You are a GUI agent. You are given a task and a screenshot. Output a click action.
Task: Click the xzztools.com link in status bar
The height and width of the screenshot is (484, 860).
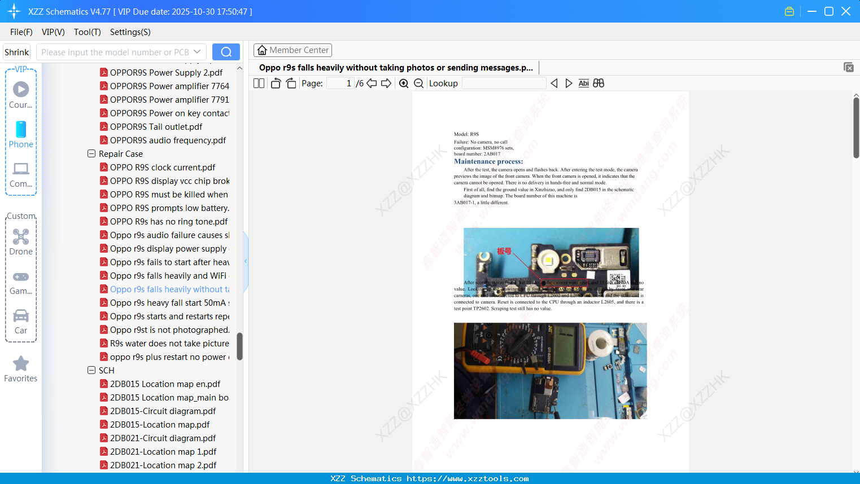[468, 478]
